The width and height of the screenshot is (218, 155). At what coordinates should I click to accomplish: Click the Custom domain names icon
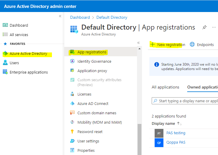pos(72,113)
